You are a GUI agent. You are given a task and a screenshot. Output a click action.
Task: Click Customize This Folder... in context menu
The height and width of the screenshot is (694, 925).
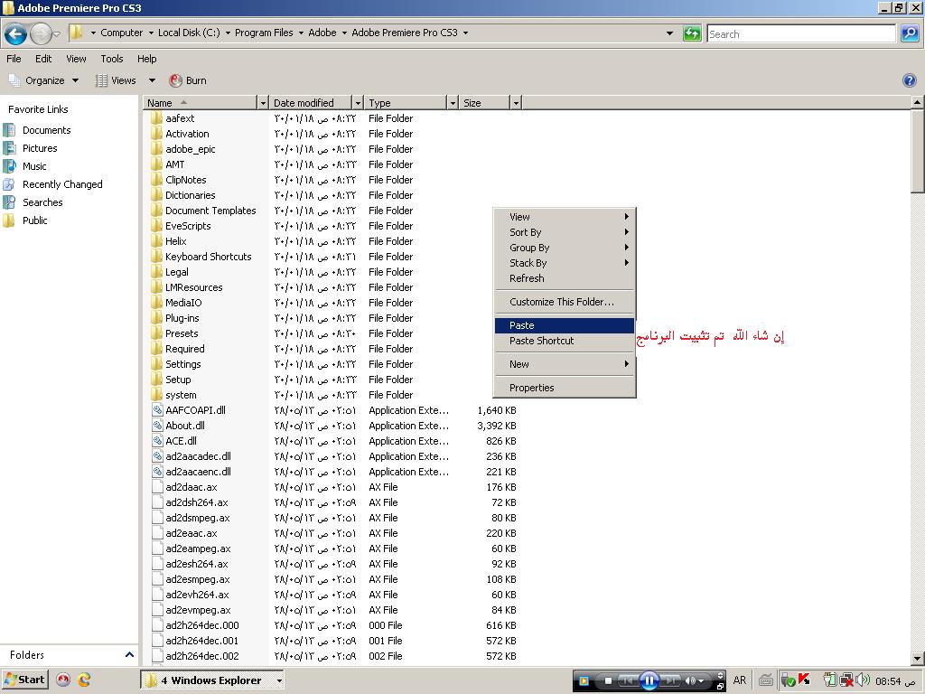click(565, 302)
